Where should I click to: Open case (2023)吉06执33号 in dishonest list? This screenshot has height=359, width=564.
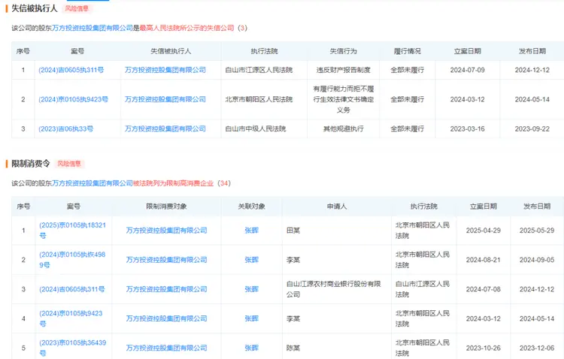coord(66,129)
